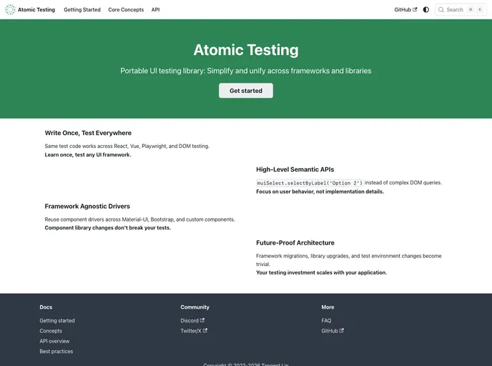This screenshot has height=366, width=492.
Task: Click Your testing investment scales text
Action: (x=322, y=272)
